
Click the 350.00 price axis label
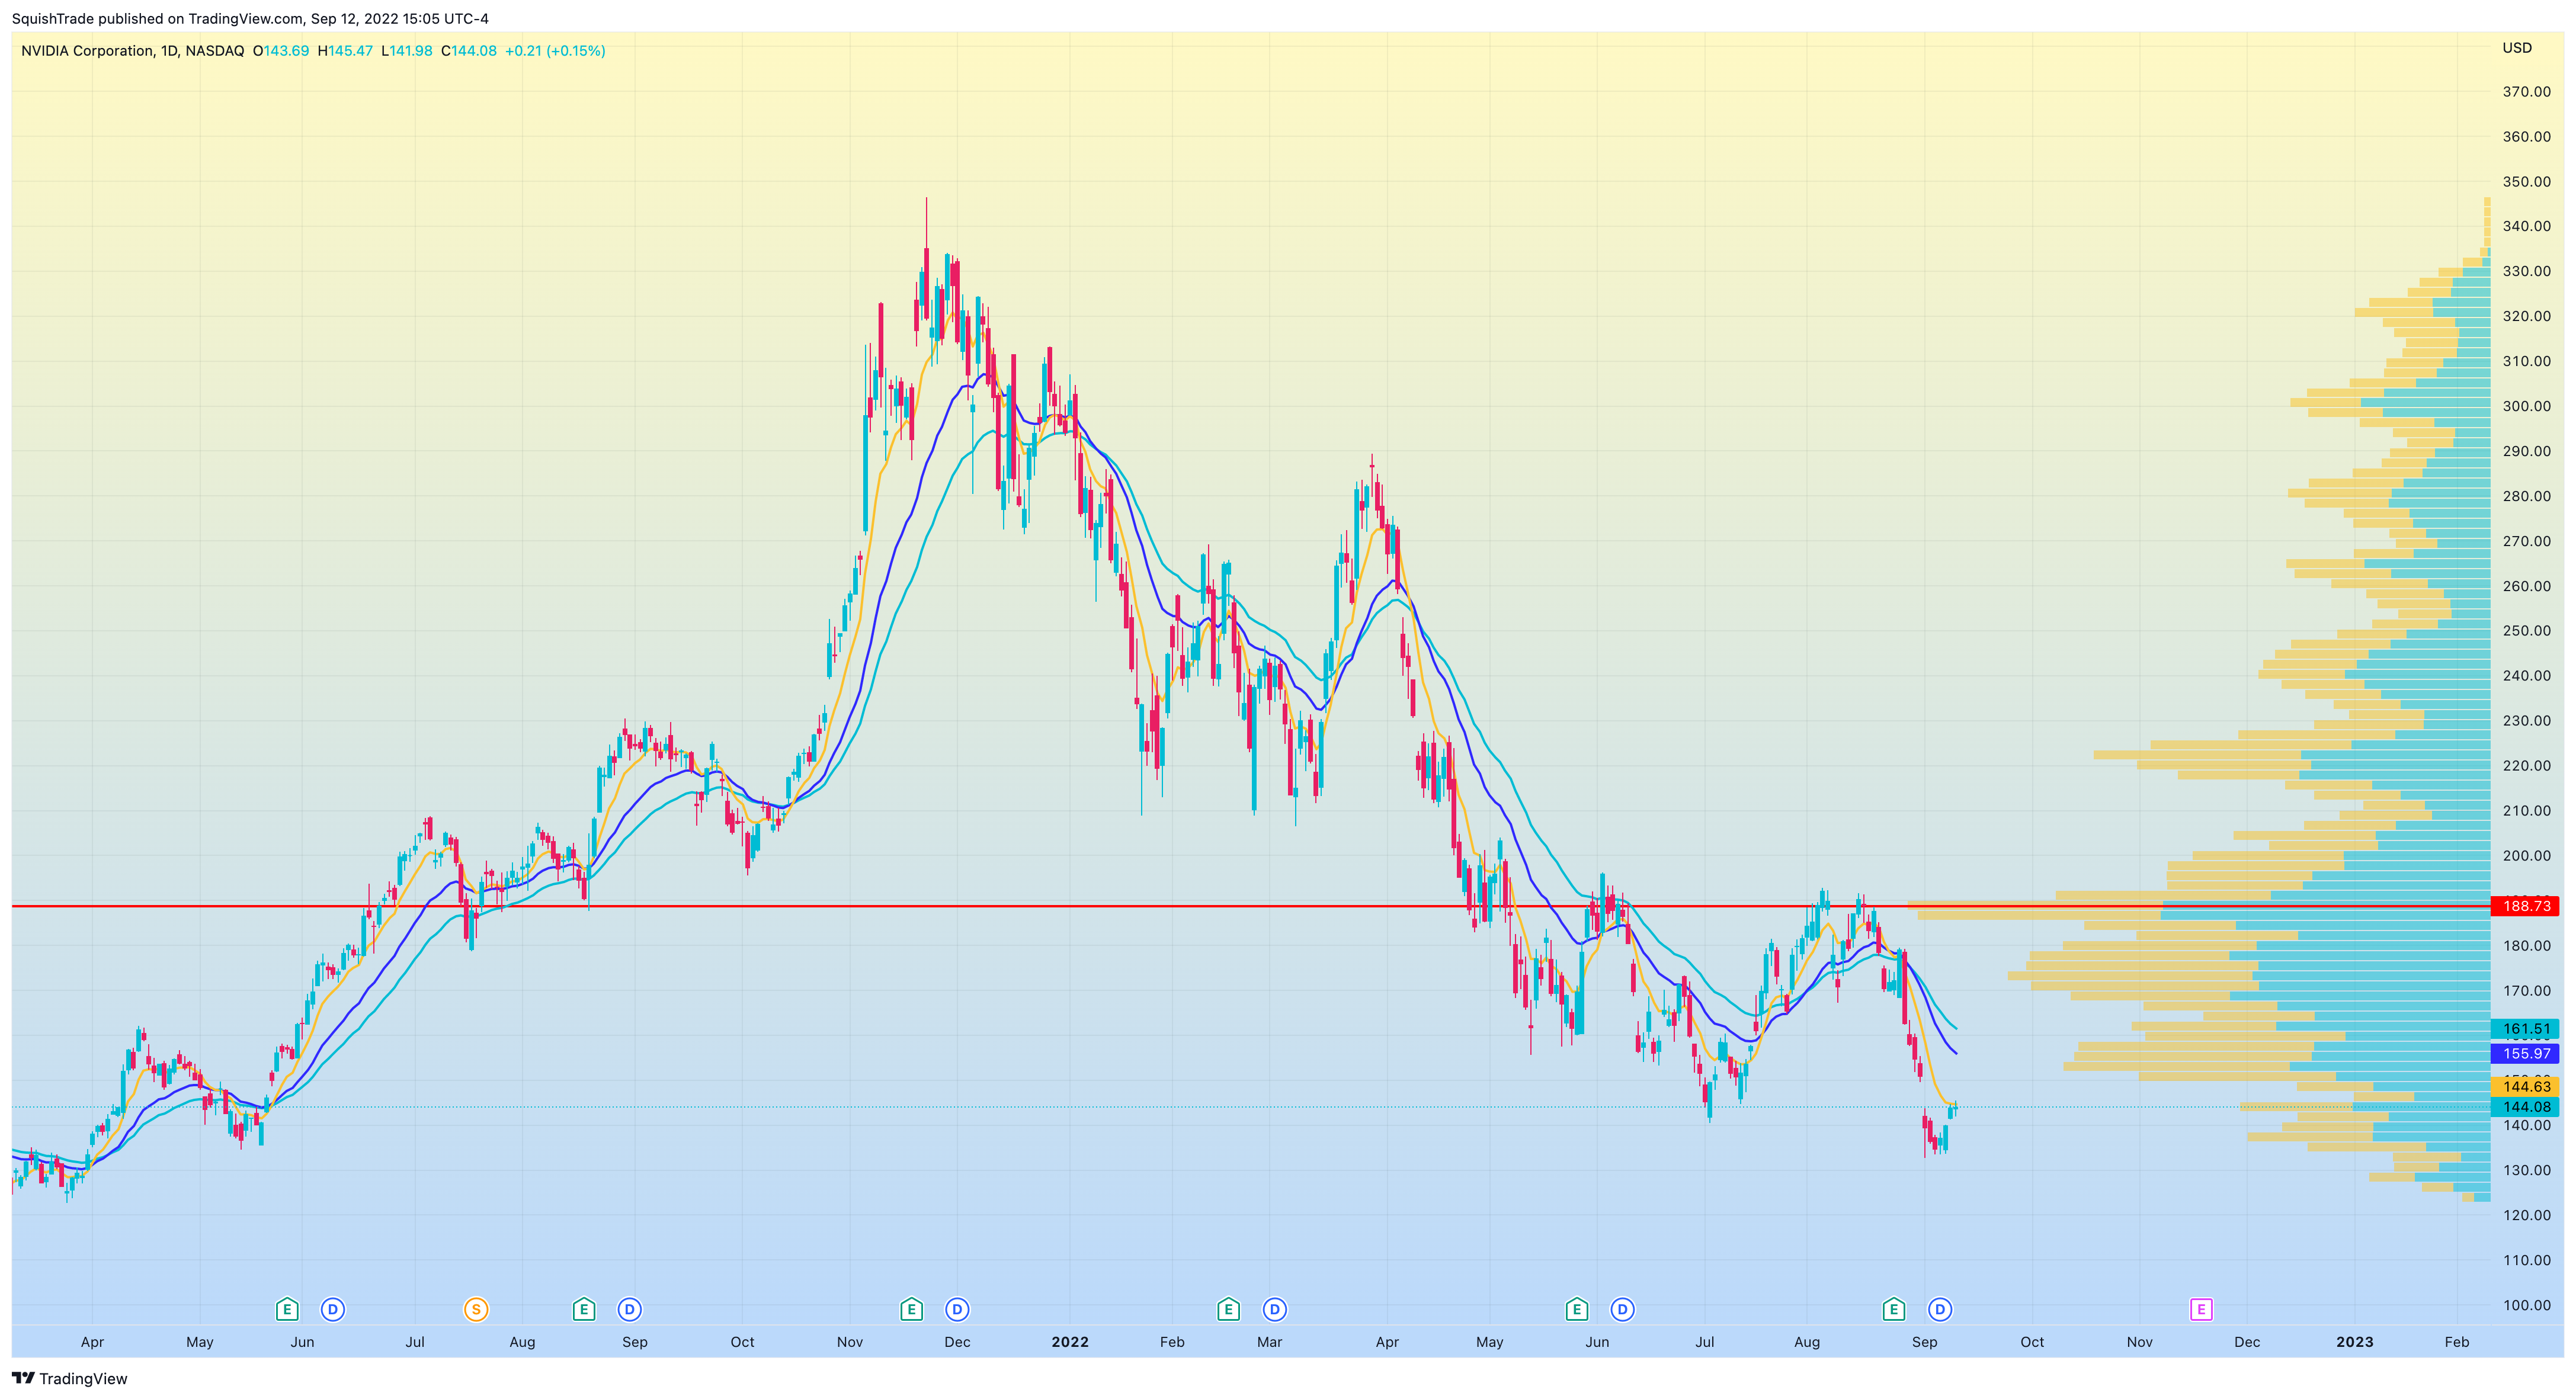pyautogui.click(x=2527, y=182)
